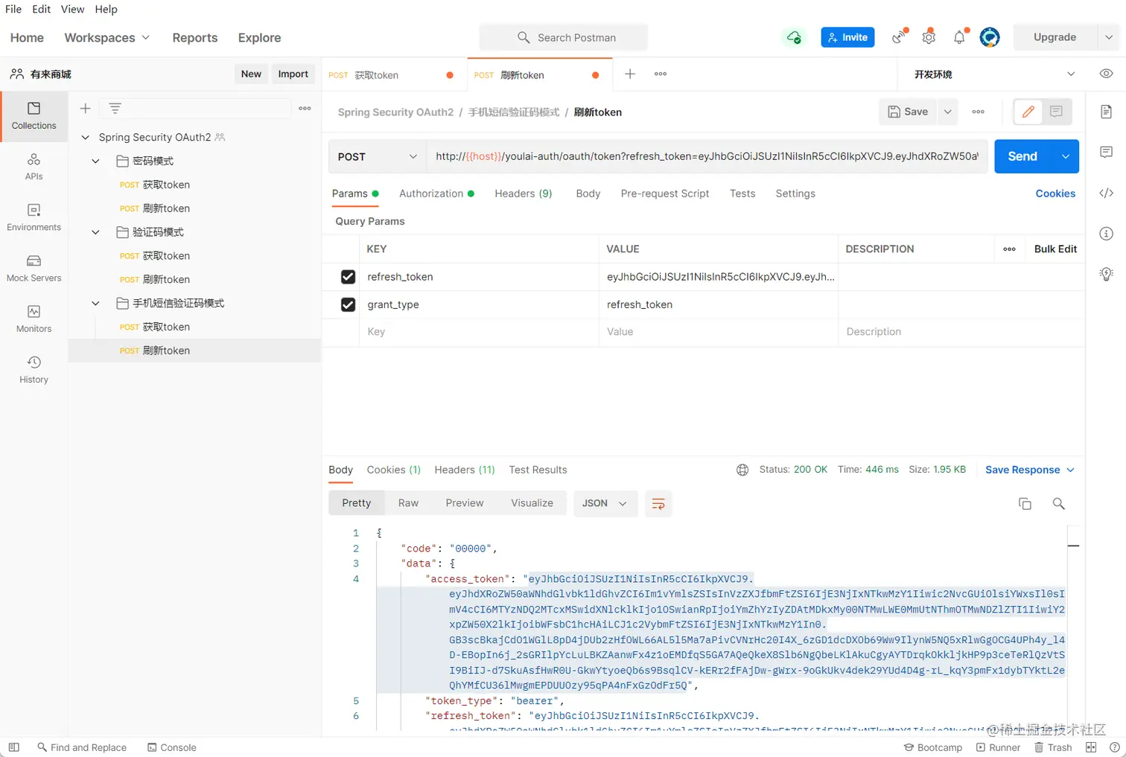Screen dimensions: 1126x757
Task: Open the JSON format dropdown
Action: [x=605, y=503]
